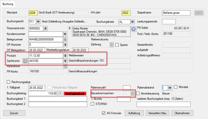Click the red Verfügbarkeit indicator
This screenshot has height=119, width=208.
[x=75, y=94]
